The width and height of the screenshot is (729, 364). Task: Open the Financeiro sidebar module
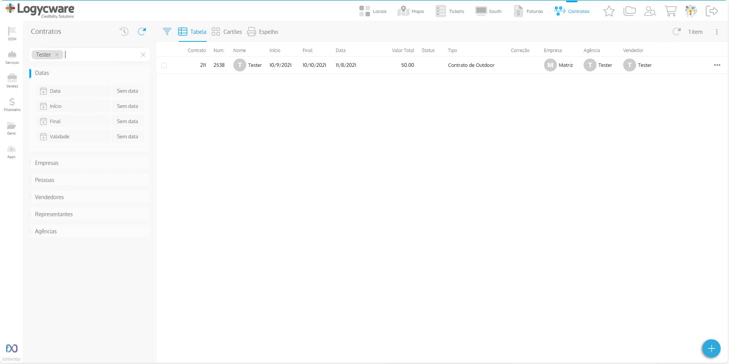tap(12, 104)
